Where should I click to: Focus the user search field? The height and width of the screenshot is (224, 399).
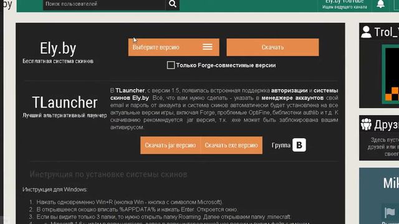[x=104, y=4]
